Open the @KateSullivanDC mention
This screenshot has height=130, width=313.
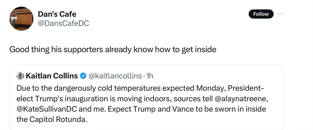[47, 109]
